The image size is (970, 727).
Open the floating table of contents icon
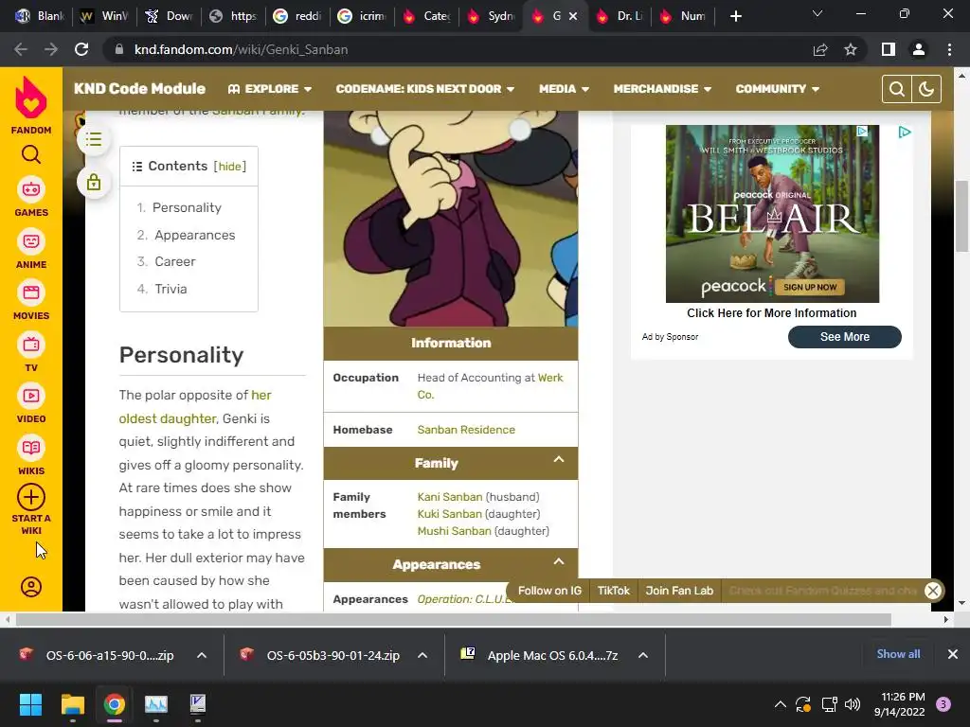pyautogui.click(x=94, y=140)
